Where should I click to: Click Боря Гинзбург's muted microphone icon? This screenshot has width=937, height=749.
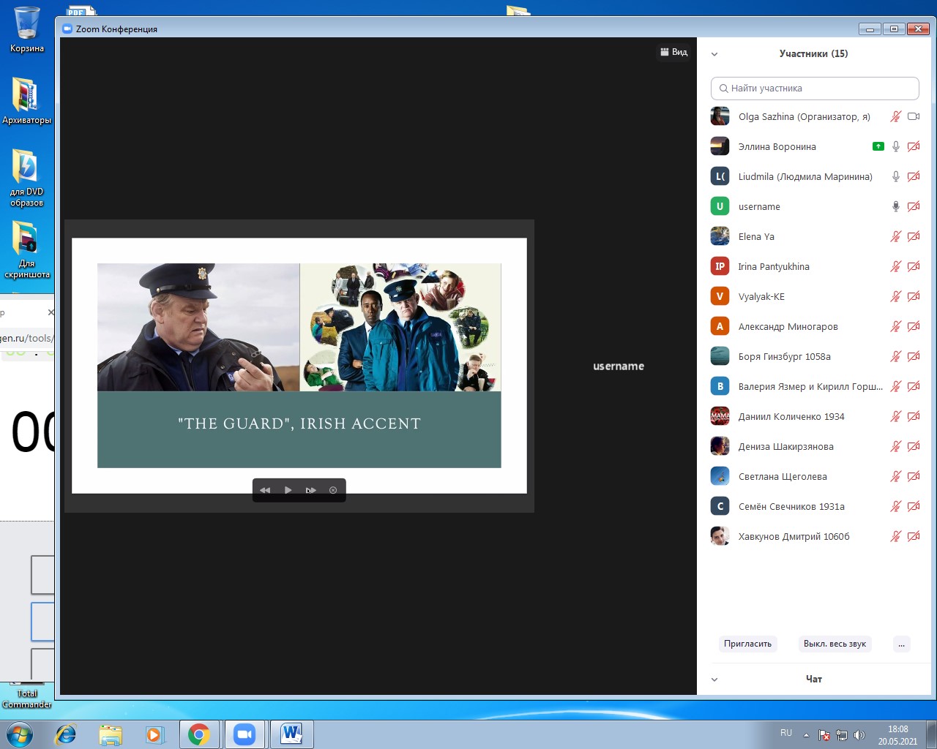point(895,356)
